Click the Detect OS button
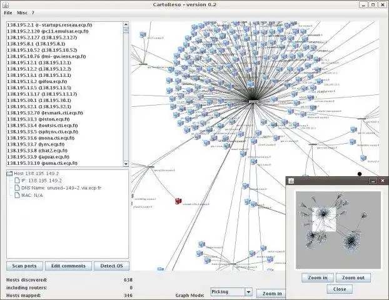The width and height of the screenshot is (389, 300). coord(112,266)
